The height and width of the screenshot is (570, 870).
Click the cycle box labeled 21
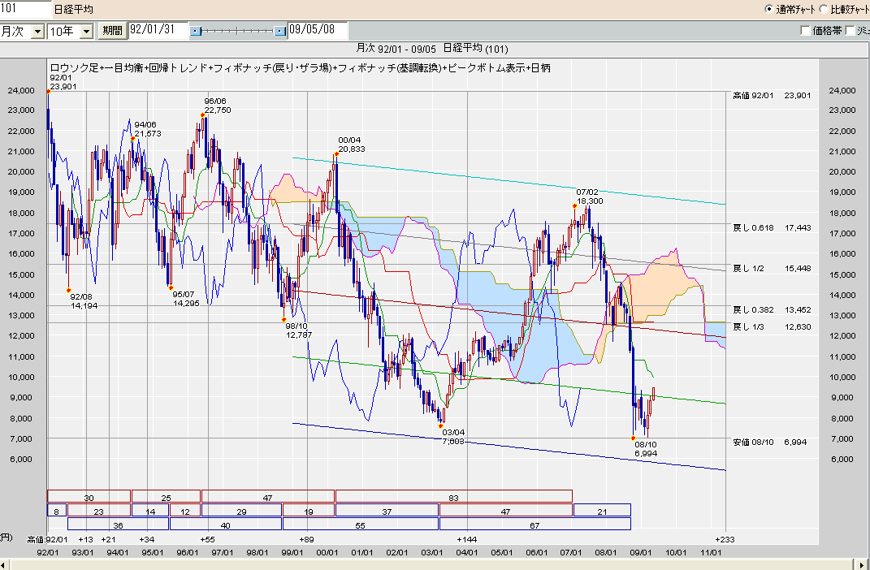[x=602, y=510]
